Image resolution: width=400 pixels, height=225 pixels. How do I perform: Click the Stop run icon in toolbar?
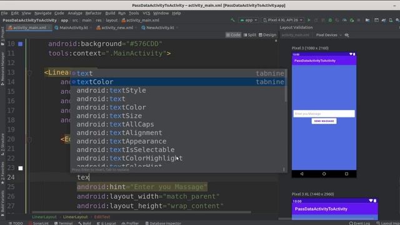tap(359, 20)
